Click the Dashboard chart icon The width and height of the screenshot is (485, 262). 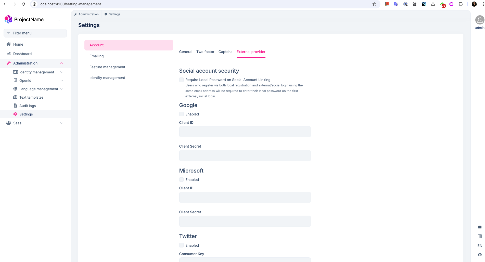point(9,54)
